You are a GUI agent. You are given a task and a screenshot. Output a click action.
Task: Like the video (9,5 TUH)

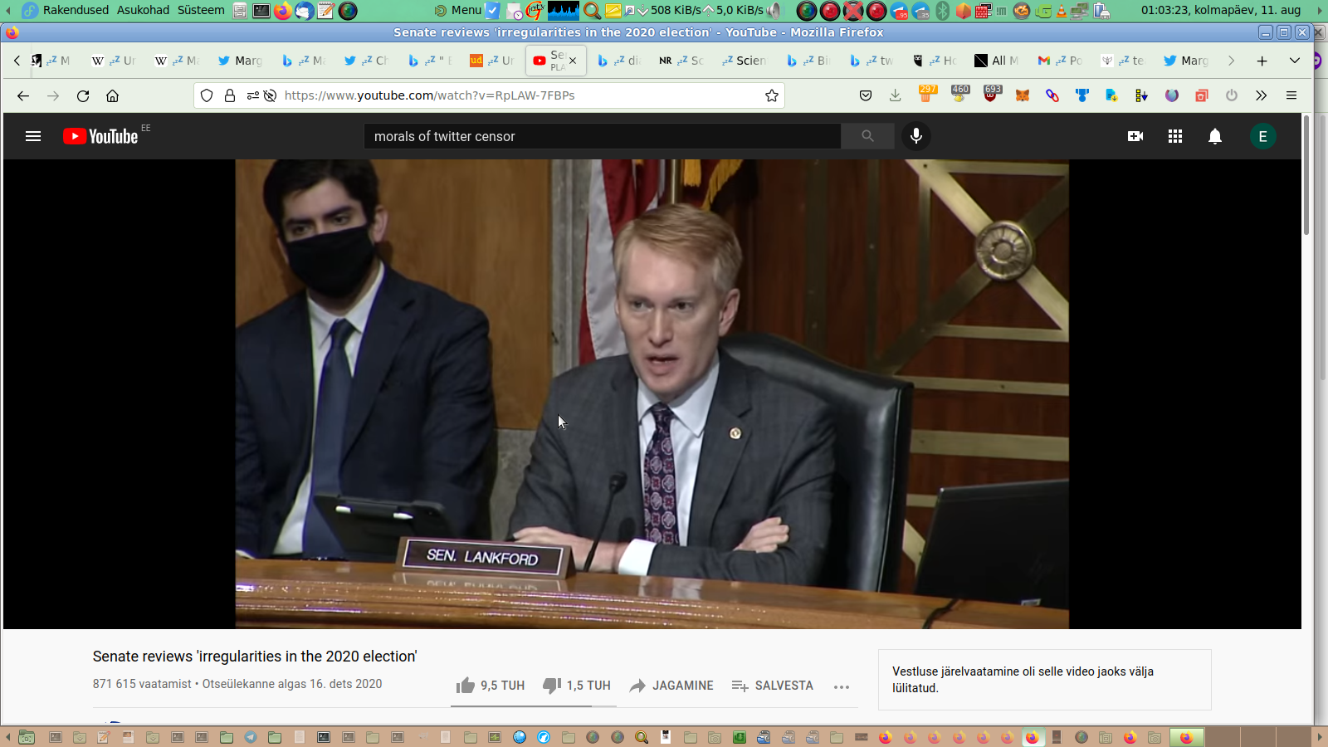point(491,686)
